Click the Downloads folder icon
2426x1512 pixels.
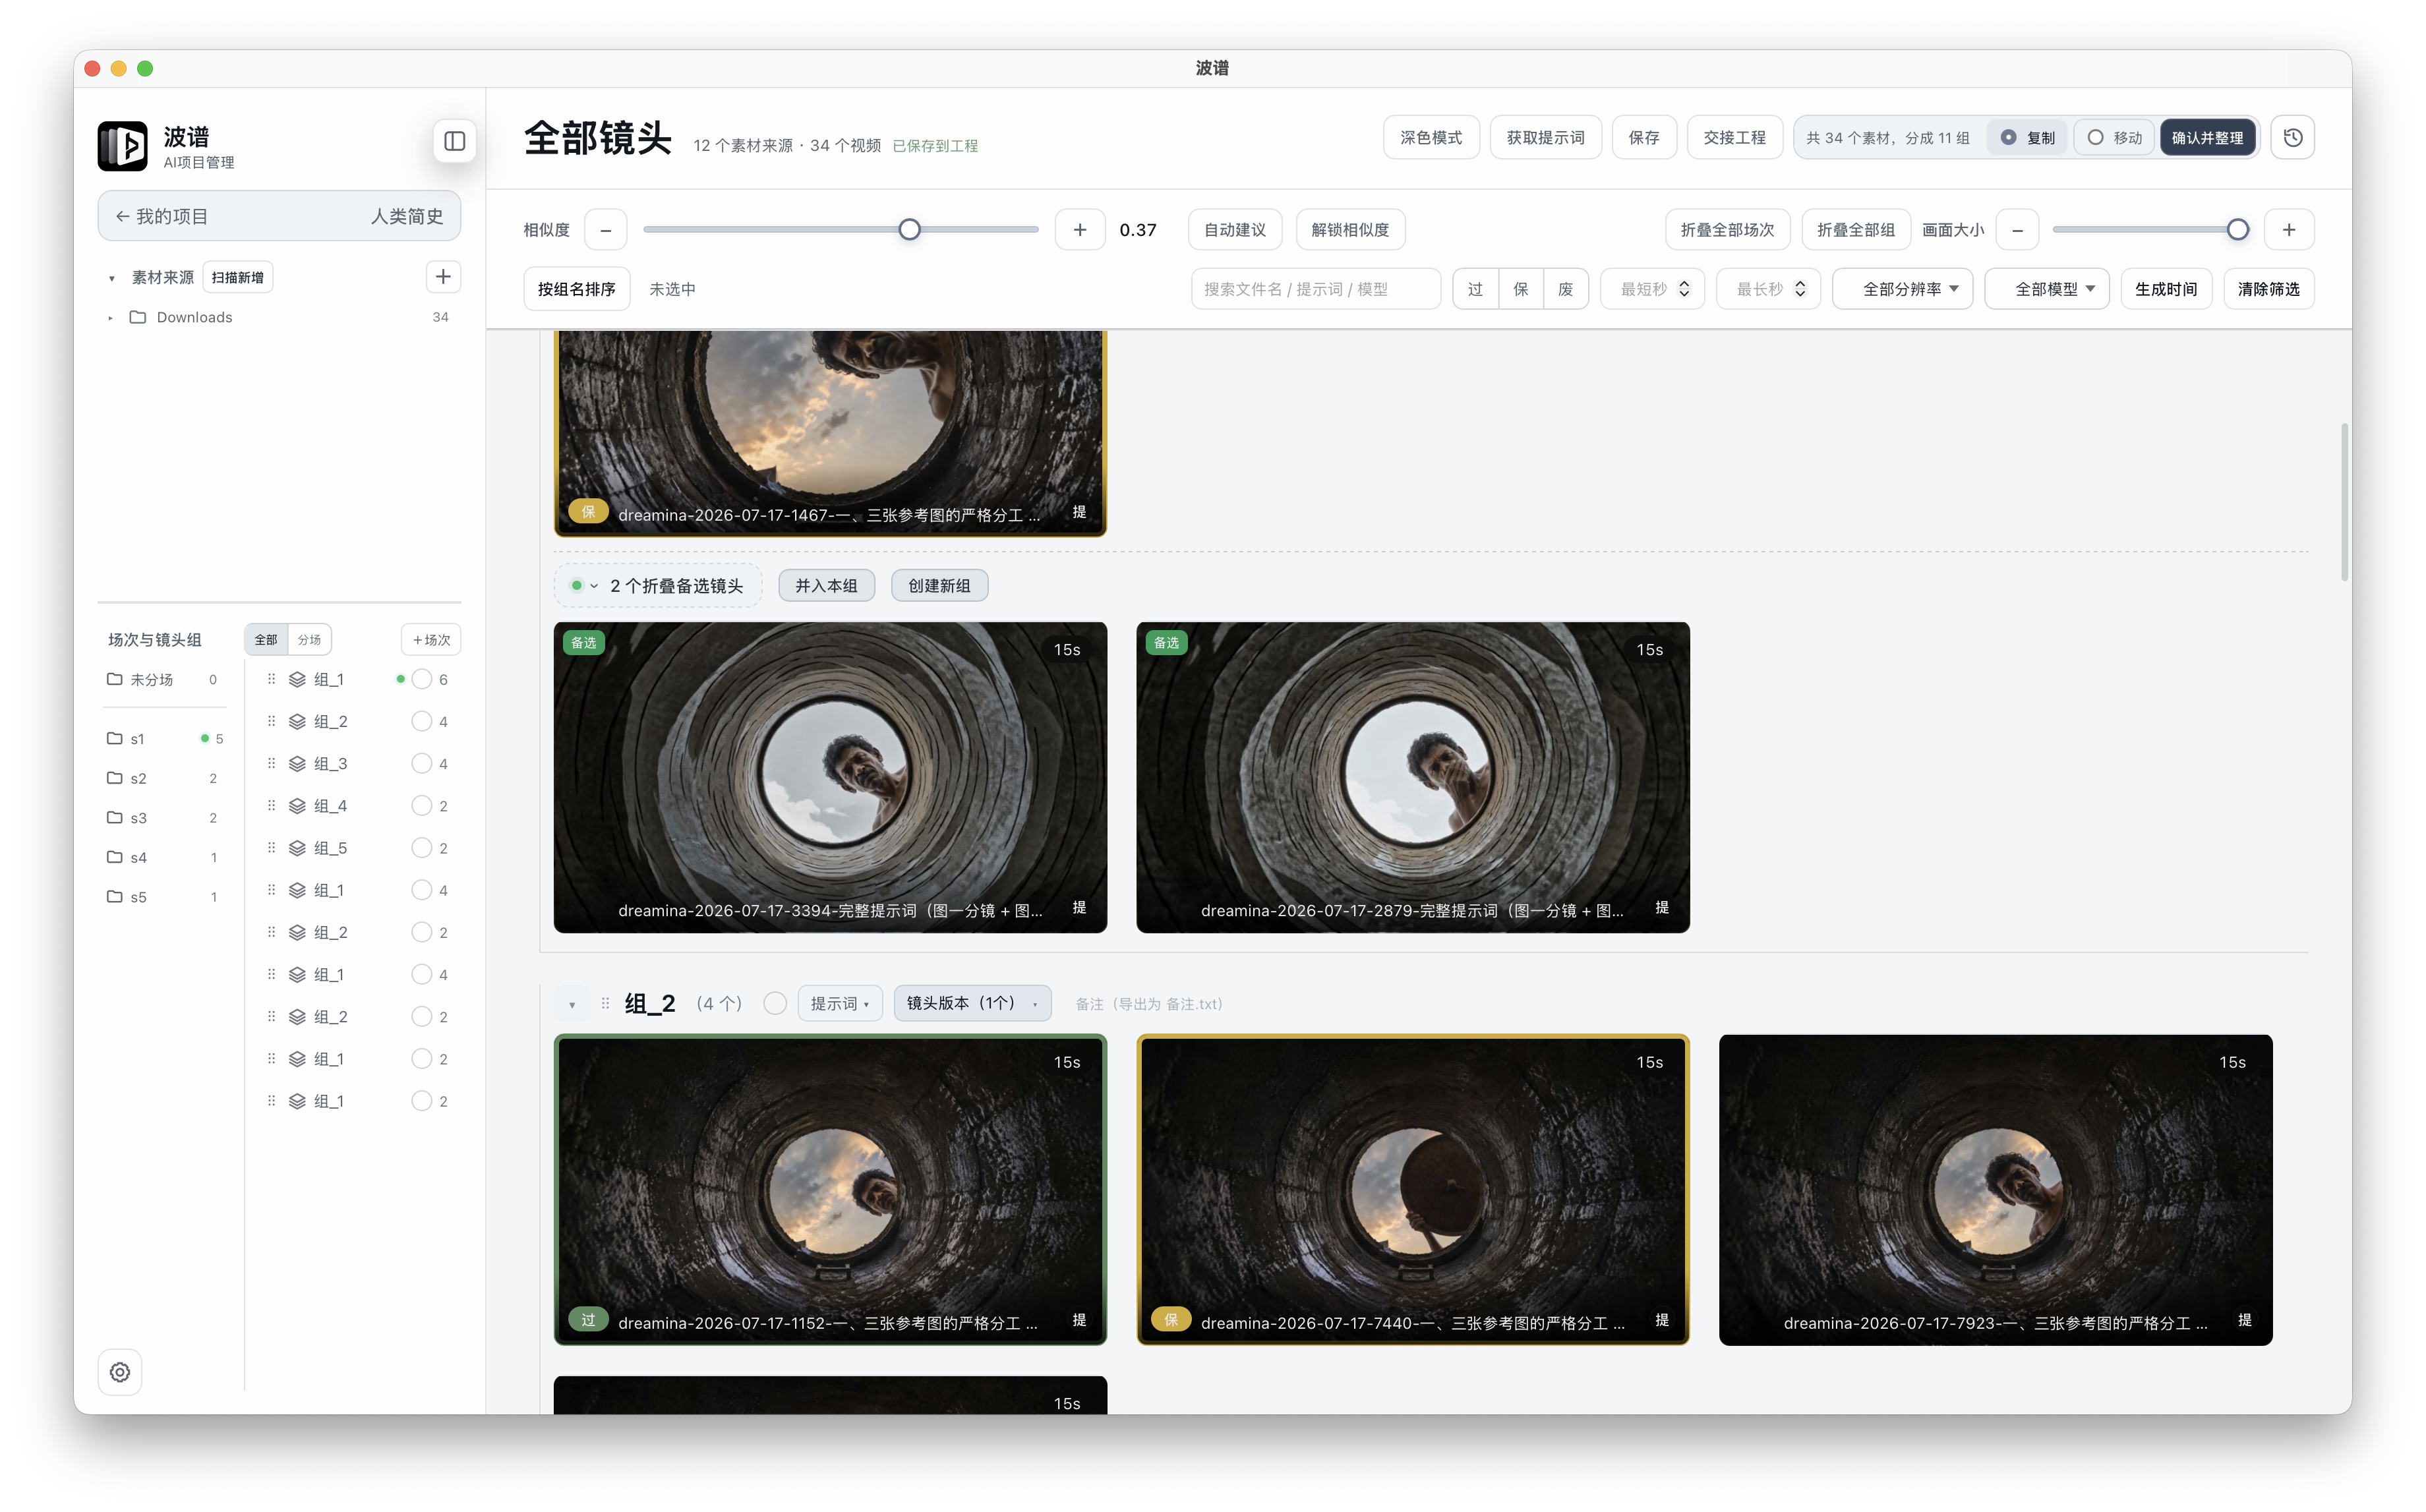pyautogui.click(x=138, y=317)
